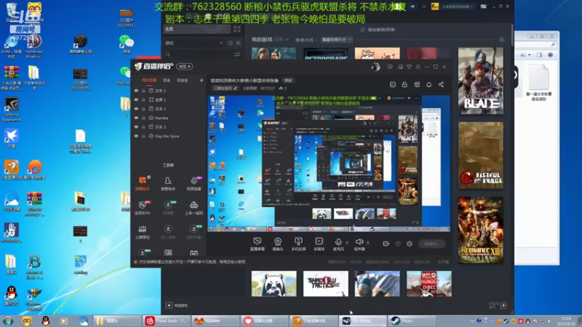Click Steam library advanced filter icon
582x327 pixels.
(x=237, y=54)
